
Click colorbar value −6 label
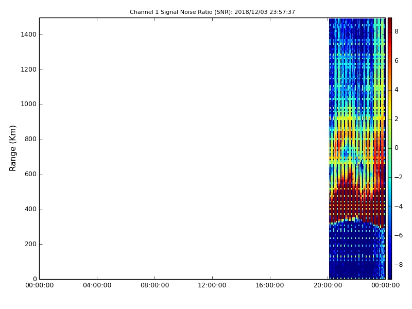[399, 235]
